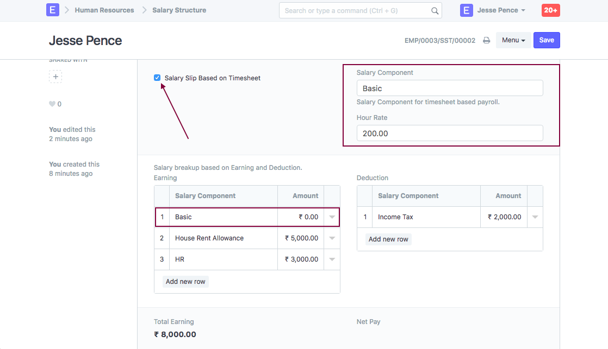
Task: Click the search magnifier icon
Action: pos(435,10)
